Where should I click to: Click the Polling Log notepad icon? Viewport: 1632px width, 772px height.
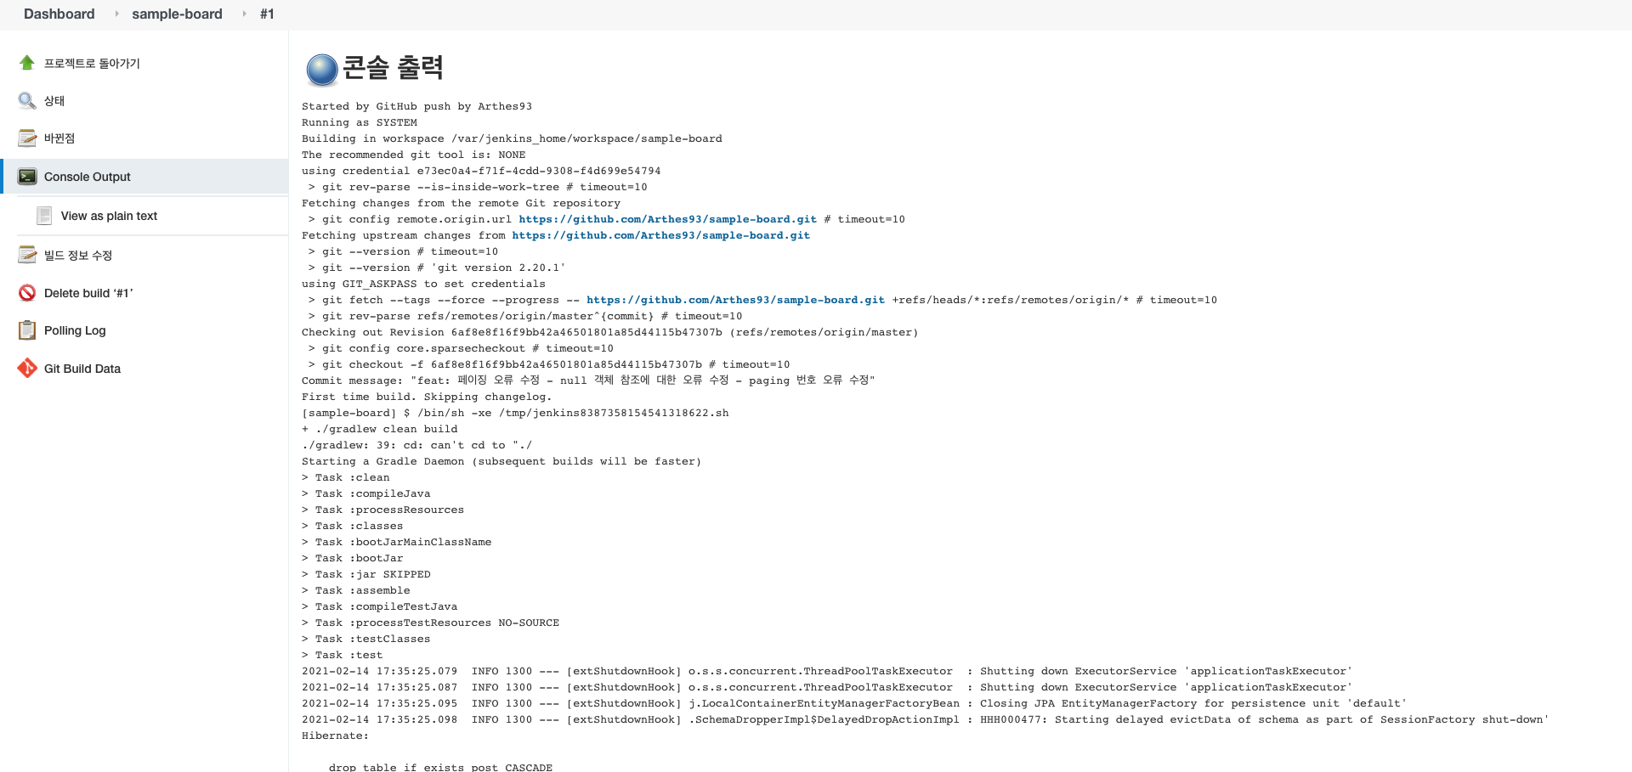click(x=26, y=330)
